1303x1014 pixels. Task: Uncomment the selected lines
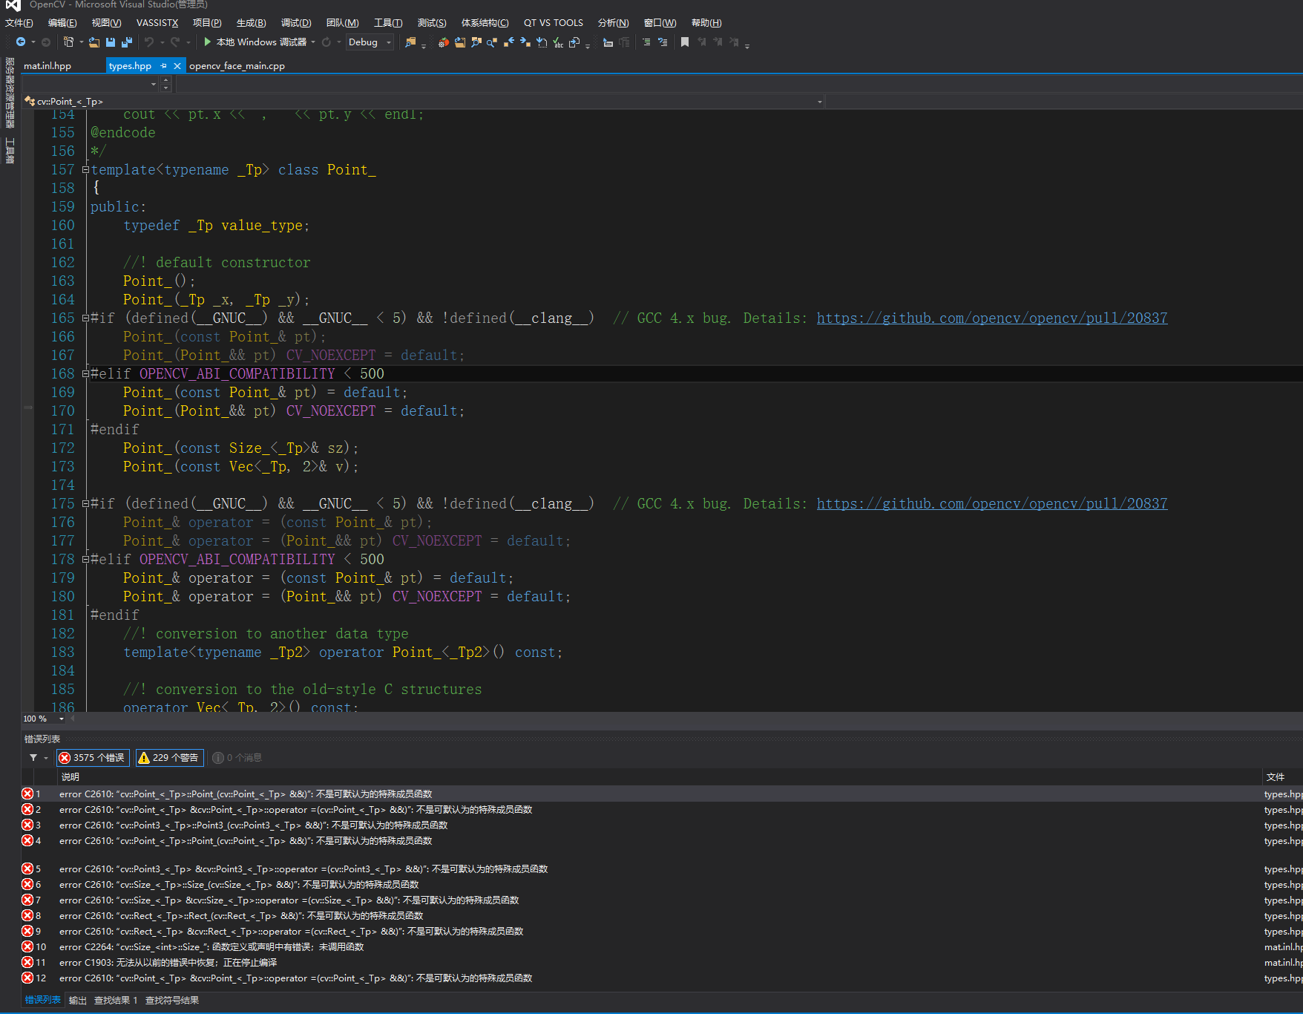pyautogui.click(x=663, y=42)
